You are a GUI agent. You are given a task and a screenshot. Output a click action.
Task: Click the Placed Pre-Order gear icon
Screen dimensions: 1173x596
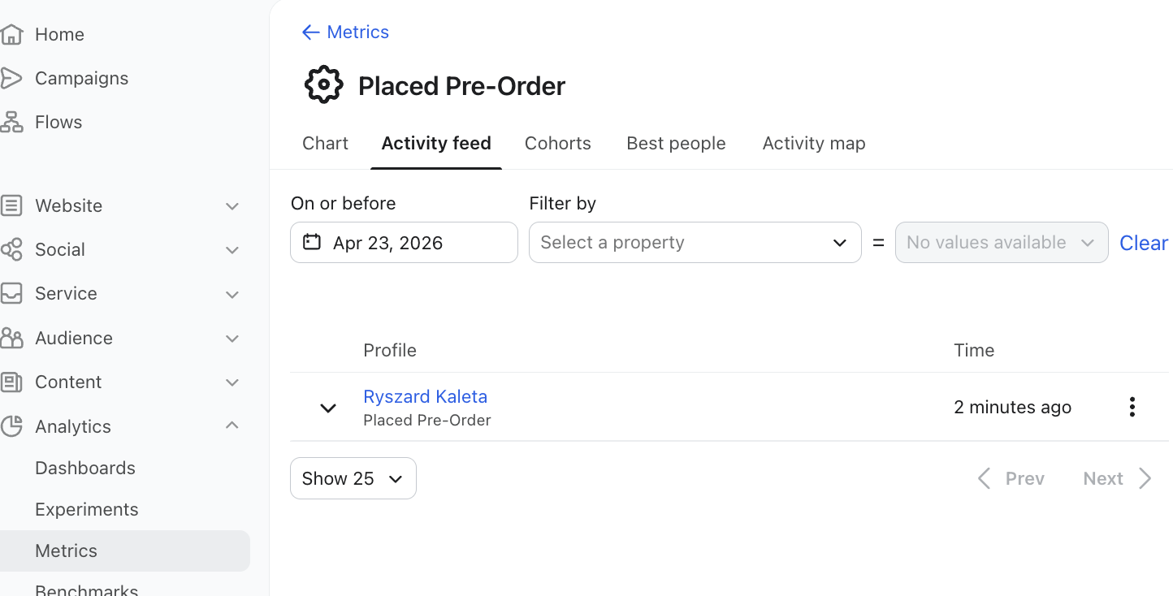pyautogui.click(x=324, y=85)
